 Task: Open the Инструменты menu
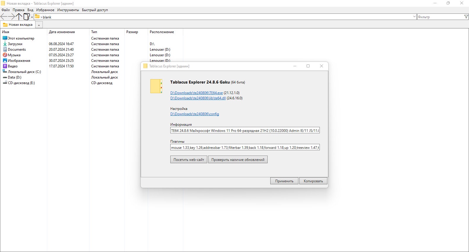[x=68, y=10]
